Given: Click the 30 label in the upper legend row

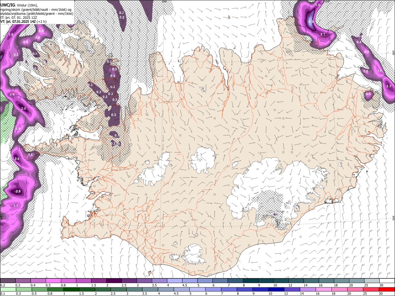Looking at the screenshot, I should [381, 285].
